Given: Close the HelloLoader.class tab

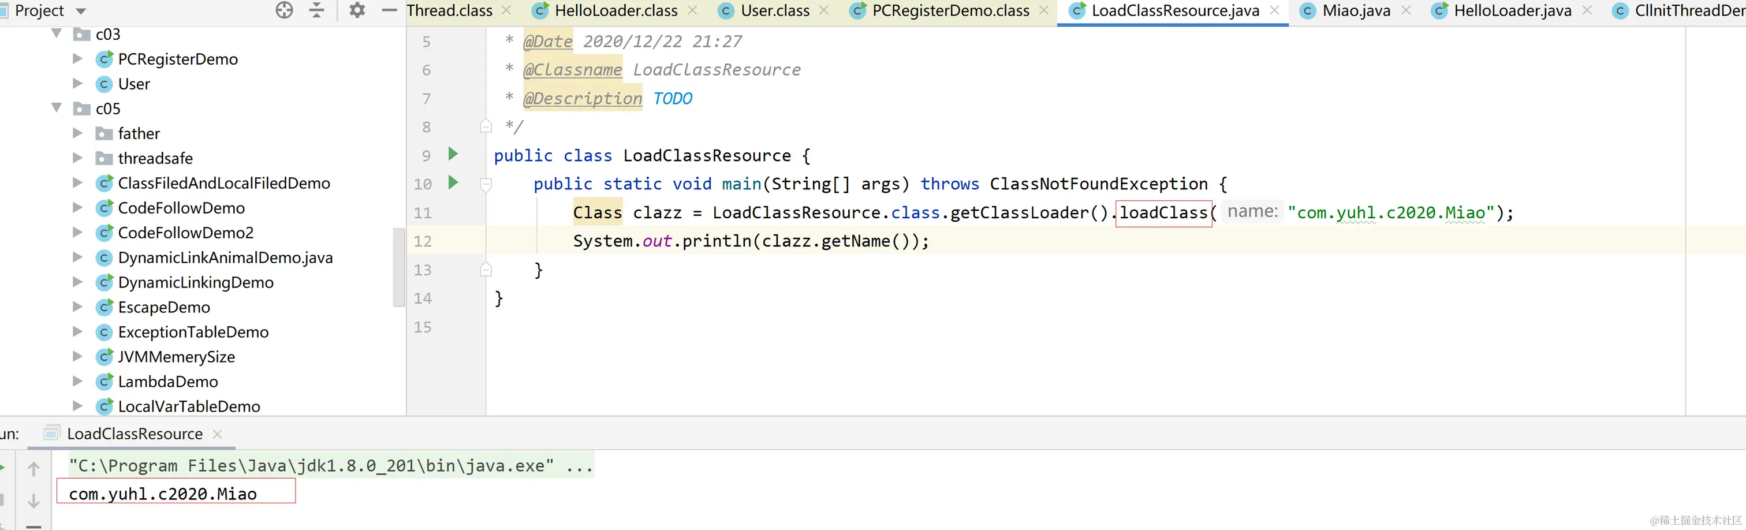Looking at the screenshot, I should point(692,10).
